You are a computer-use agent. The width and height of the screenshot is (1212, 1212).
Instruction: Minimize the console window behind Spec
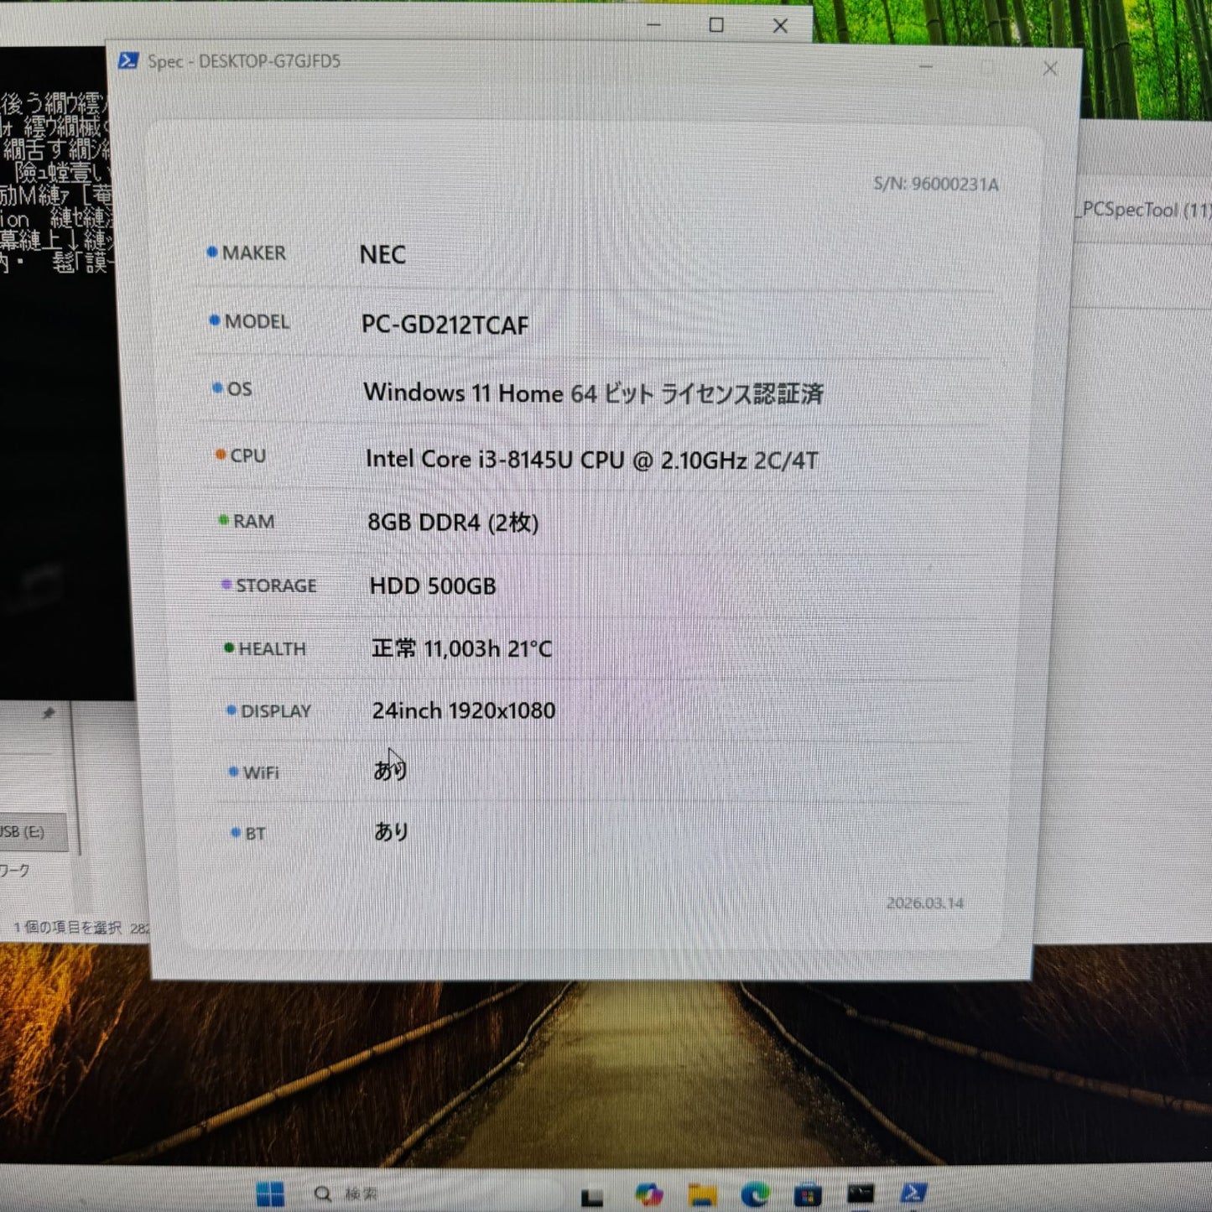(x=654, y=25)
